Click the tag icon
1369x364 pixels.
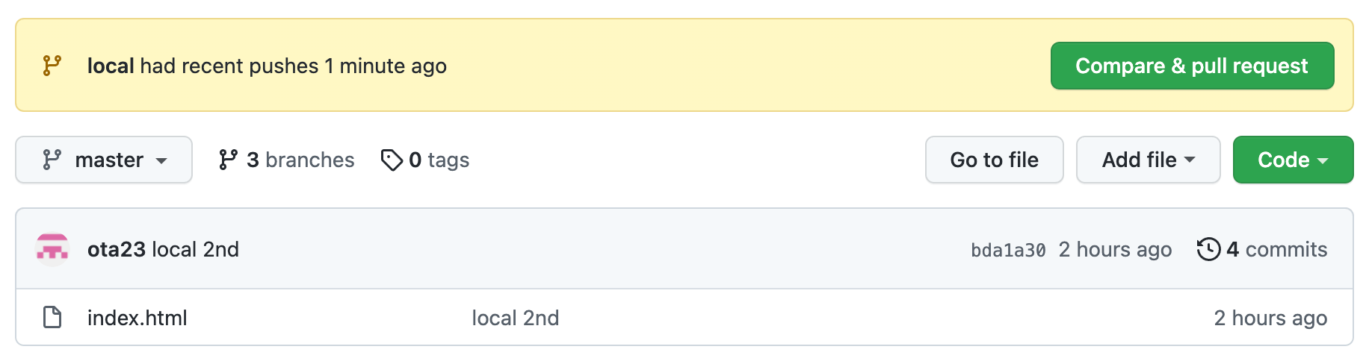pos(392,160)
